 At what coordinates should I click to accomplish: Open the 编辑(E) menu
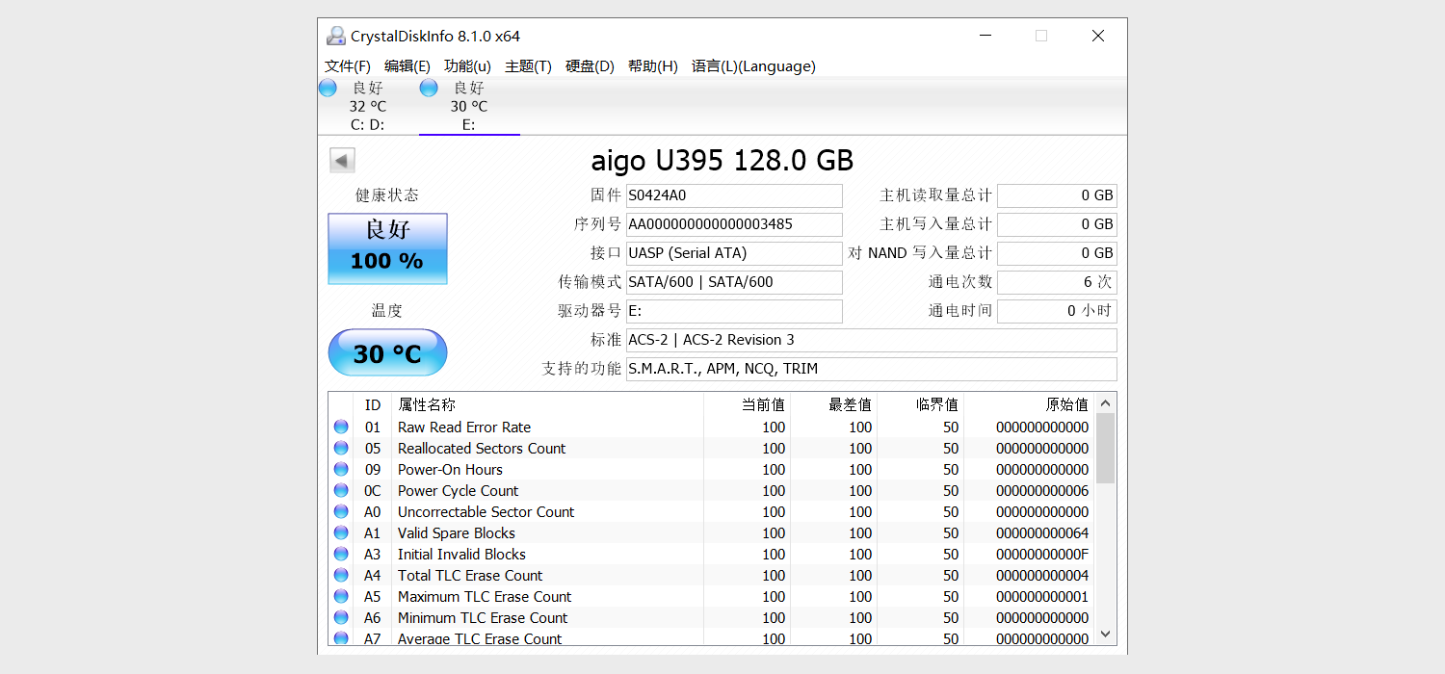[407, 66]
